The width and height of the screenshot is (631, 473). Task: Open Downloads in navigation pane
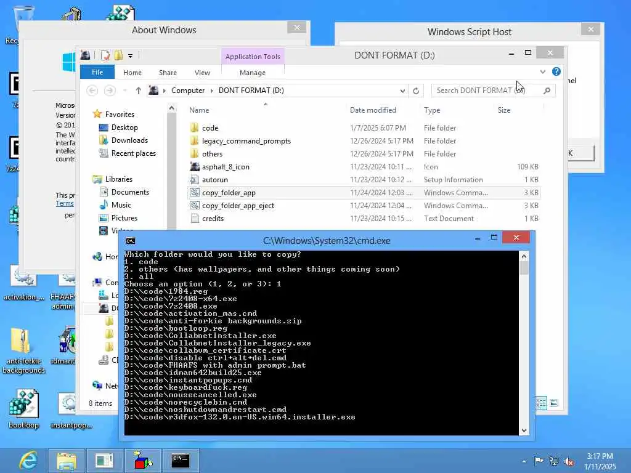click(129, 140)
